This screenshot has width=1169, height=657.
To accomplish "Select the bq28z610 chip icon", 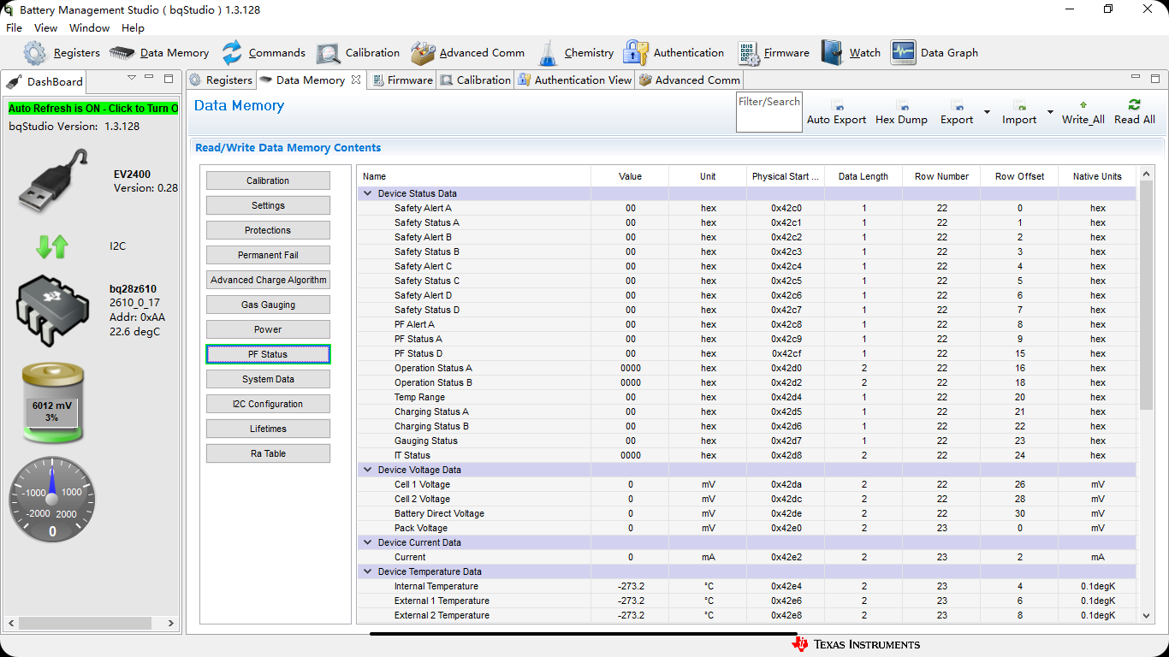I will (x=53, y=311).
